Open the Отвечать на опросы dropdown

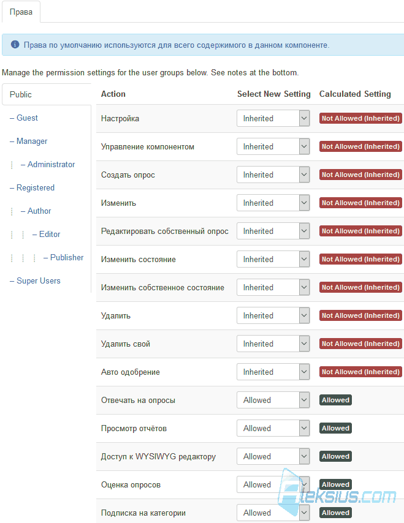pyautogui.click(x=273, y=401)
